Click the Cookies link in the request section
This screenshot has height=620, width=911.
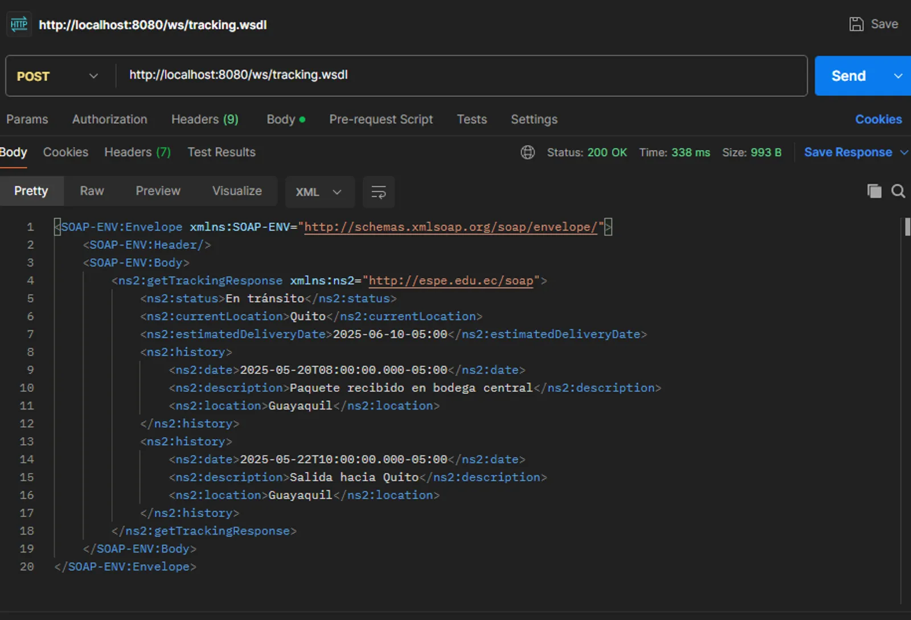pos(878,119)
